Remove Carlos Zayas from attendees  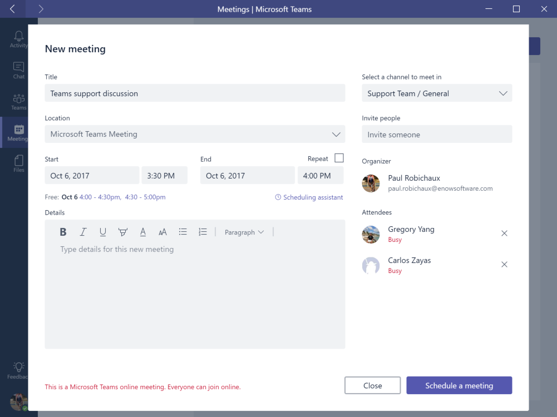pos(504,265)
